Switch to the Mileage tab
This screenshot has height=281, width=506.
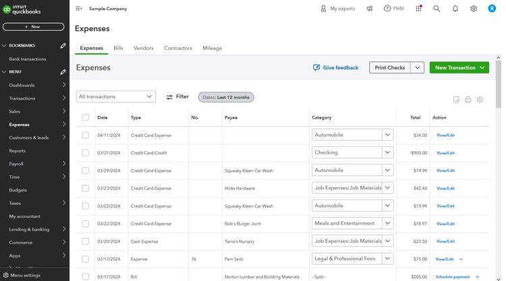(x=212, y=48)
